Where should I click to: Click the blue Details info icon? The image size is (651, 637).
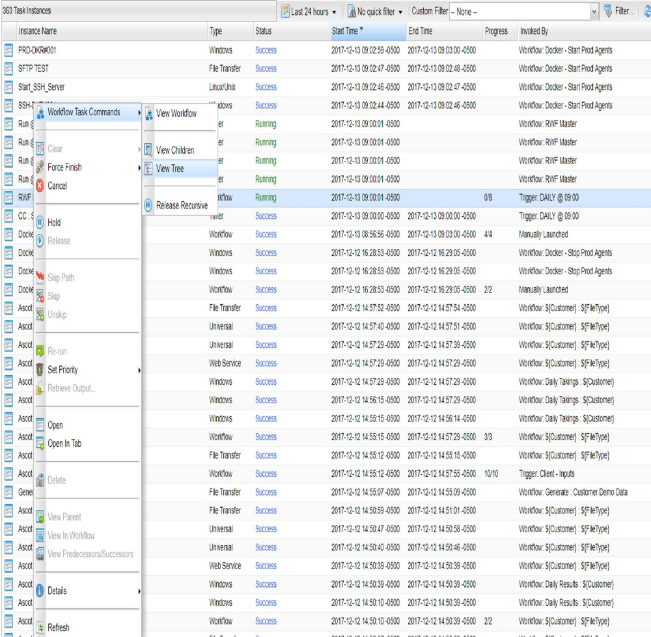(x=38, y=591)
